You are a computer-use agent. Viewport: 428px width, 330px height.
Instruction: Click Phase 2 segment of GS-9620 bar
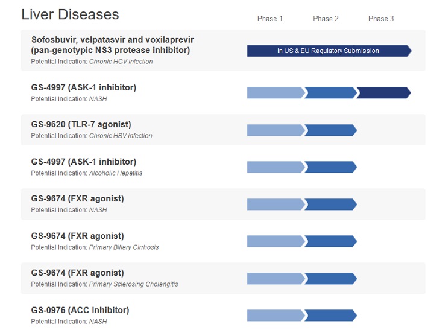tap(330, 130)
